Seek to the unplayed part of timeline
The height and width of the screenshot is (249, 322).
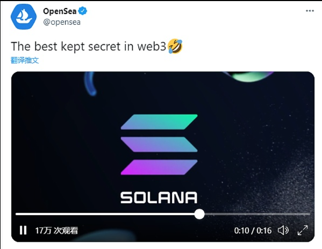257,214
